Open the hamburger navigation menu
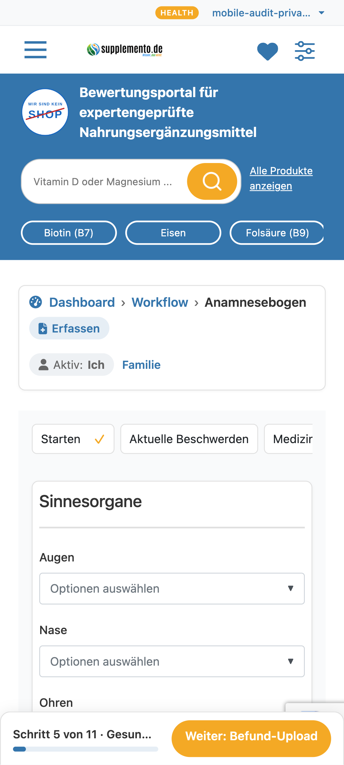 point(35,50)
